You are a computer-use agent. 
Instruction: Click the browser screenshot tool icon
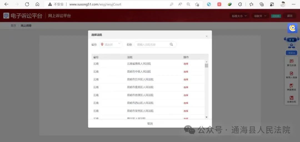[x=272, y=4]
